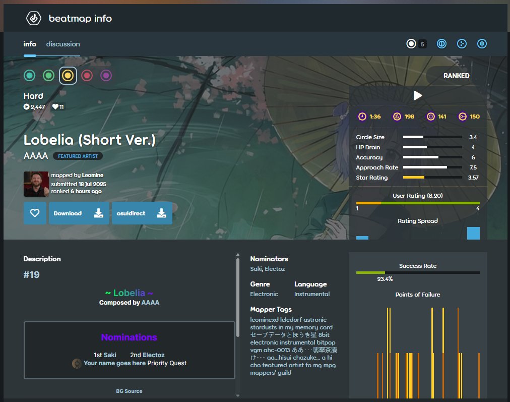Pick the purple difficulty circle

pyautogui.click(x=106, y=76)
